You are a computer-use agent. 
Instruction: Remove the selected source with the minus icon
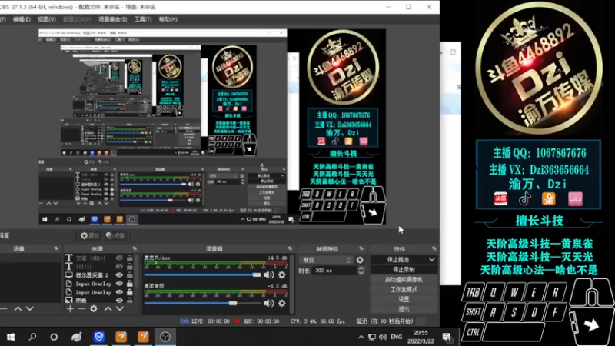pos(81,309)
